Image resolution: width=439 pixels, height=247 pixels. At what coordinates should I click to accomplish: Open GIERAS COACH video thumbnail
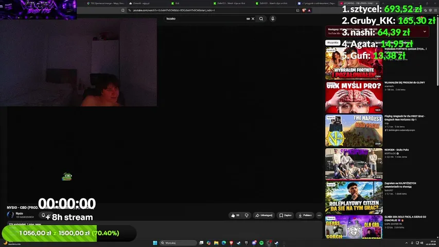(354, 227)
